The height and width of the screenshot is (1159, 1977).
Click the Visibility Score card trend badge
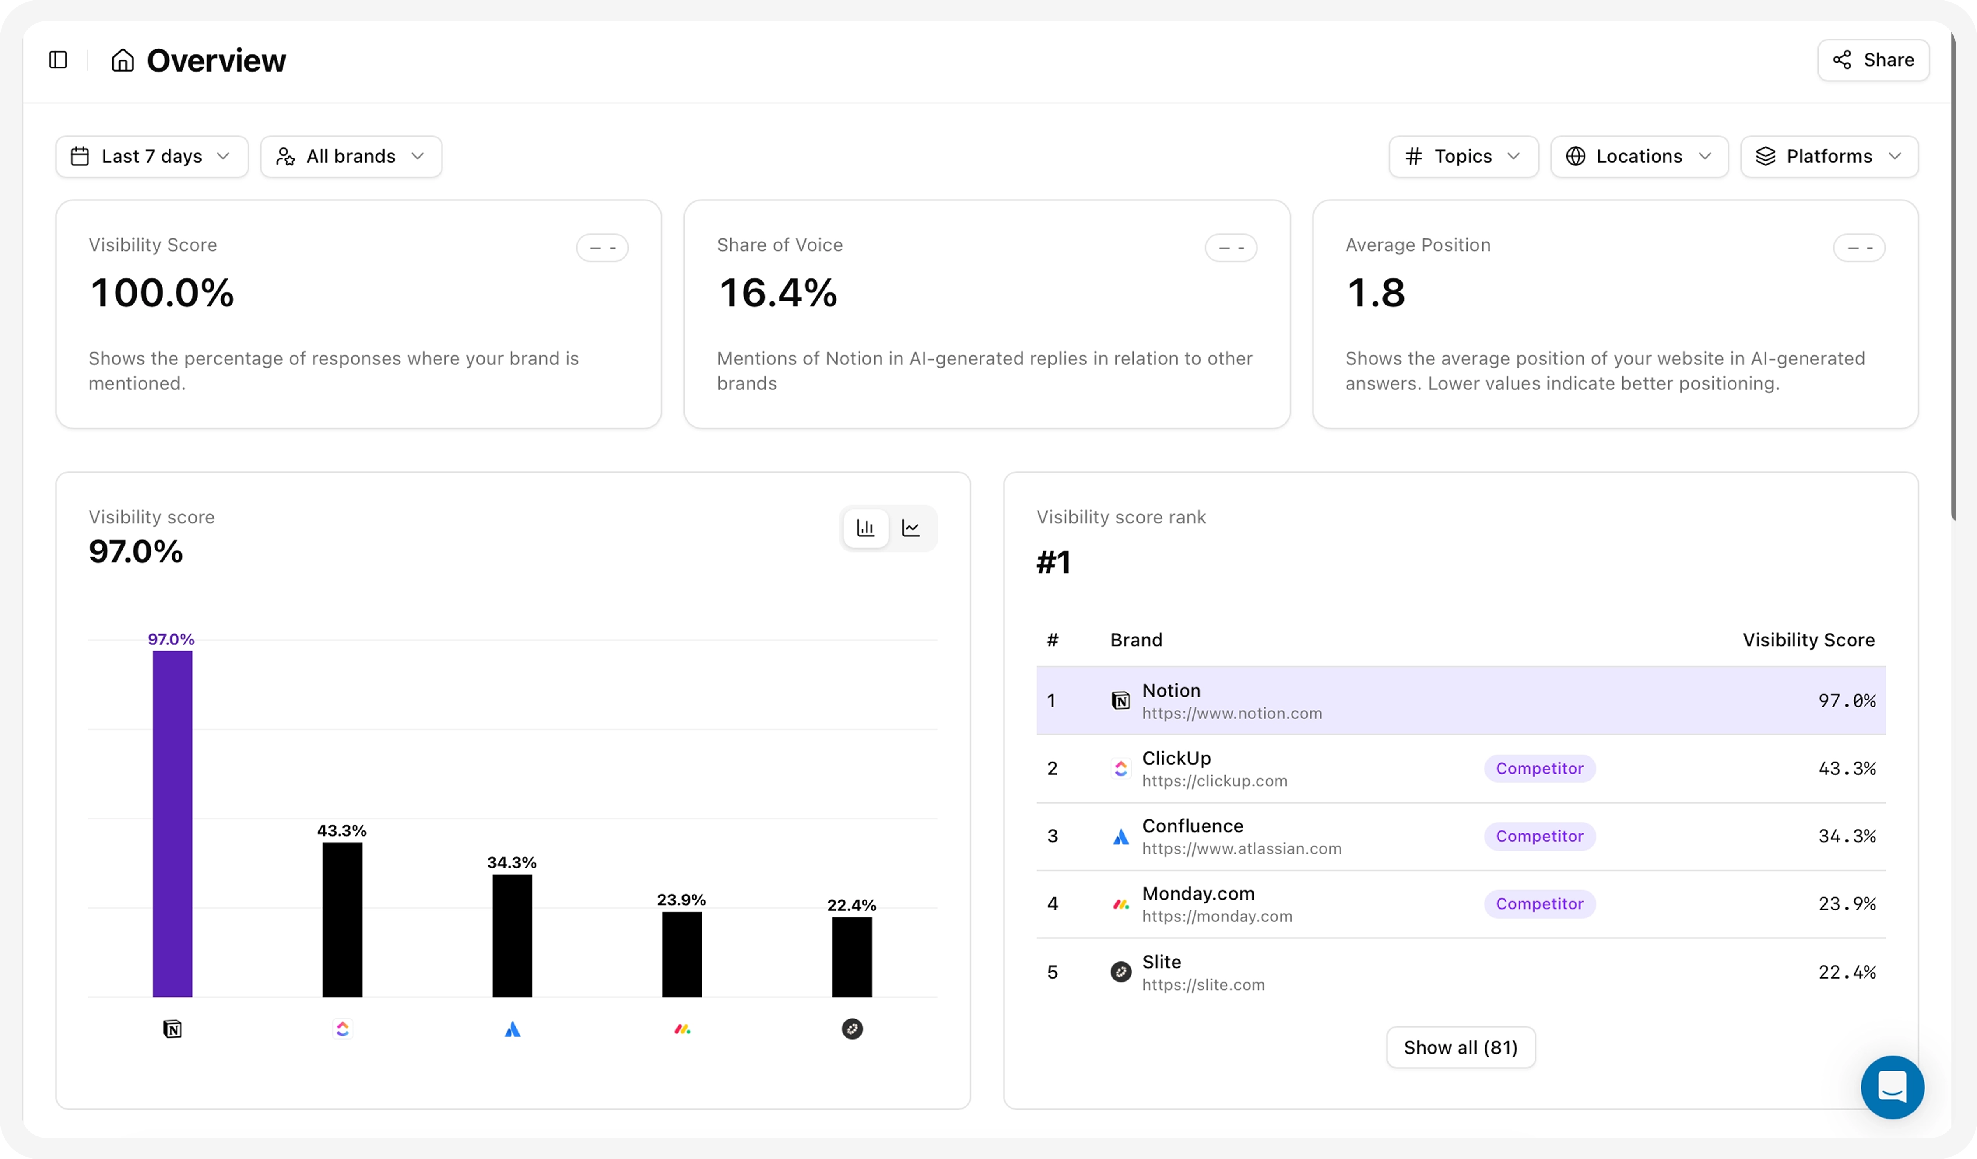pos(602,248)
